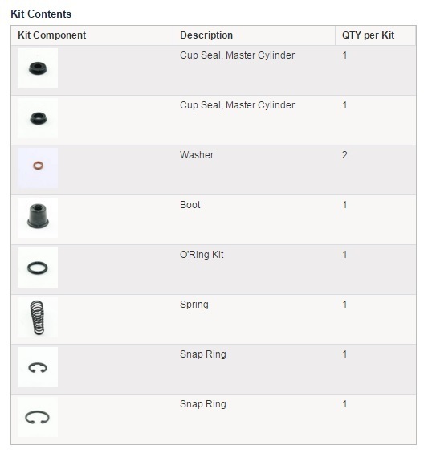The height and width of the screenshot is (450, 428).
Task: Click the QTY per Kit column header
Action: [x=368, y=35]
